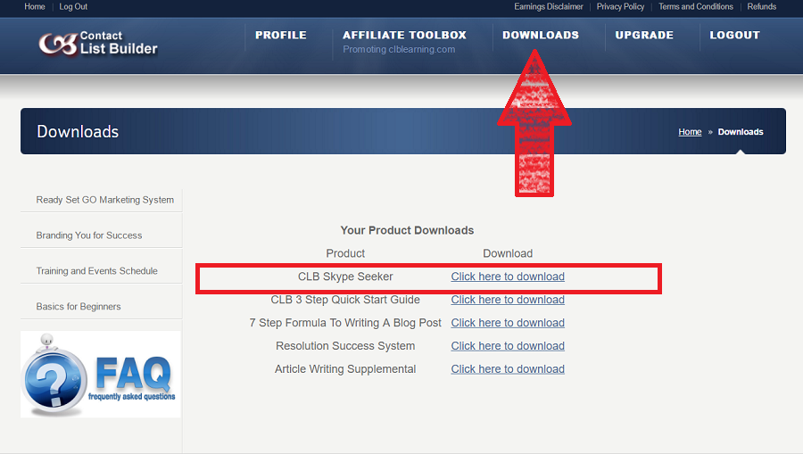
Task: View the Terms and Conditions page
Action: point(695,7)
